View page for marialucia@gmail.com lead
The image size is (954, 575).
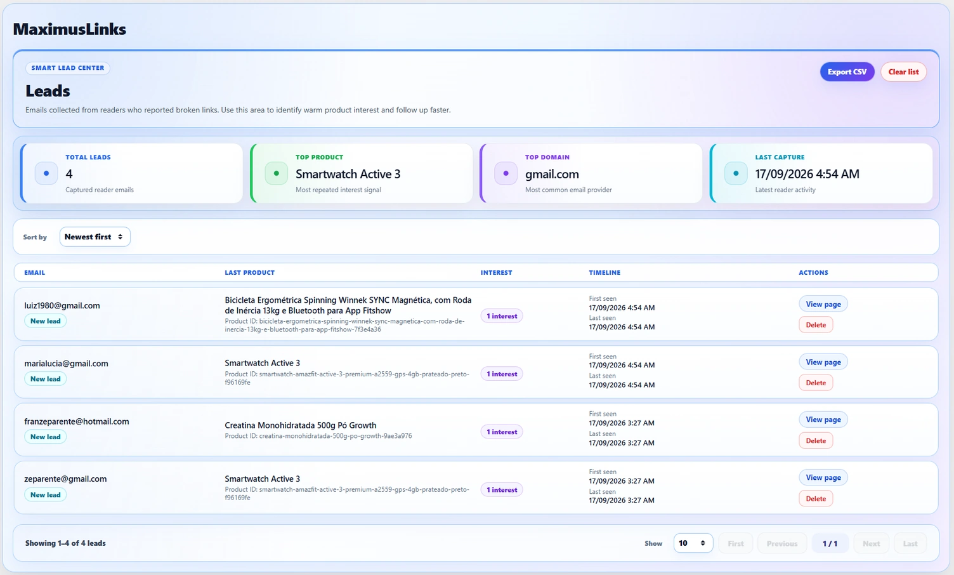pyautogui.click(x=823, y=362)
